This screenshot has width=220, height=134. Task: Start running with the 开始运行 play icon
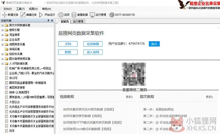(x=41, y=15)
